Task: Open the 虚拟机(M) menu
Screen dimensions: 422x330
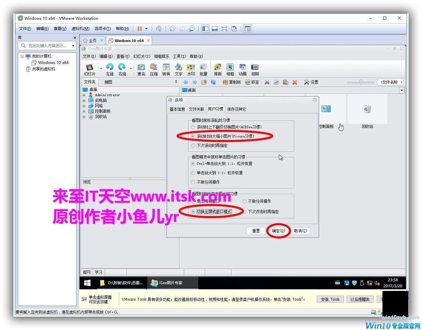Action: click(x=80, y=29)
